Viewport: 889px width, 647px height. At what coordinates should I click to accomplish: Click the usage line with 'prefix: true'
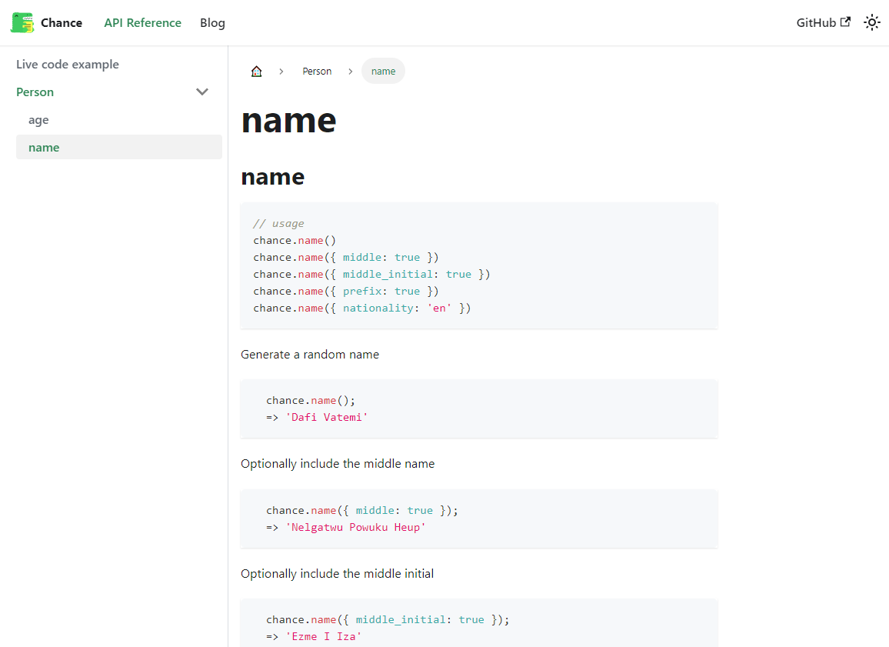(x=346, y=291)
